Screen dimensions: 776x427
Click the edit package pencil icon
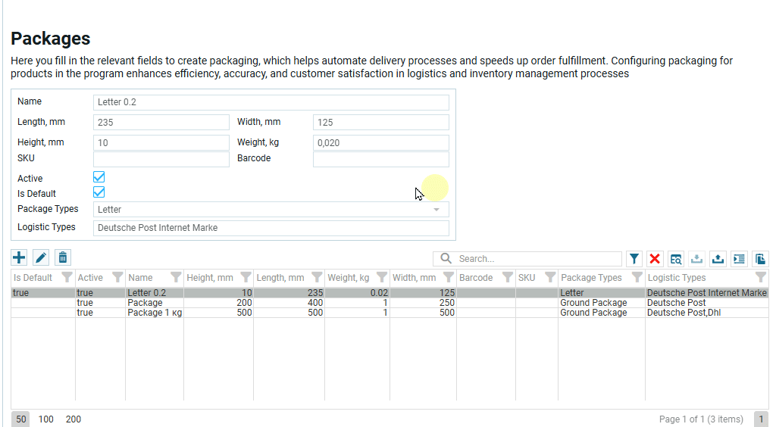[41, 258]
